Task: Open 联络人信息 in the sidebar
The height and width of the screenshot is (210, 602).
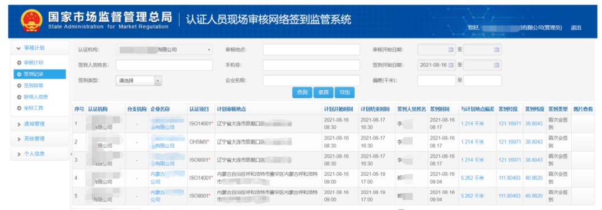Action: pyautogui.click(x=36, y=97)
